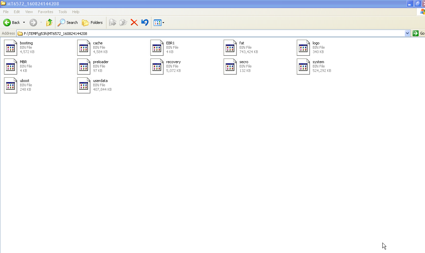The image size is (425, 253).
Task: Click the green Go button
Action: [x=419, y=33]
